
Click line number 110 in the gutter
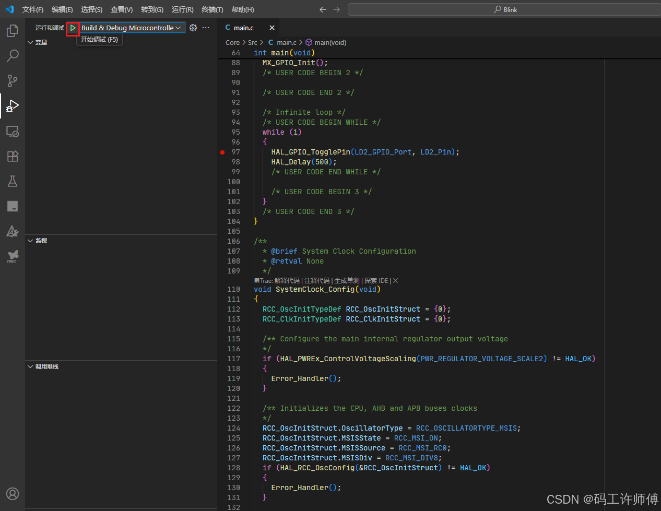233,289
